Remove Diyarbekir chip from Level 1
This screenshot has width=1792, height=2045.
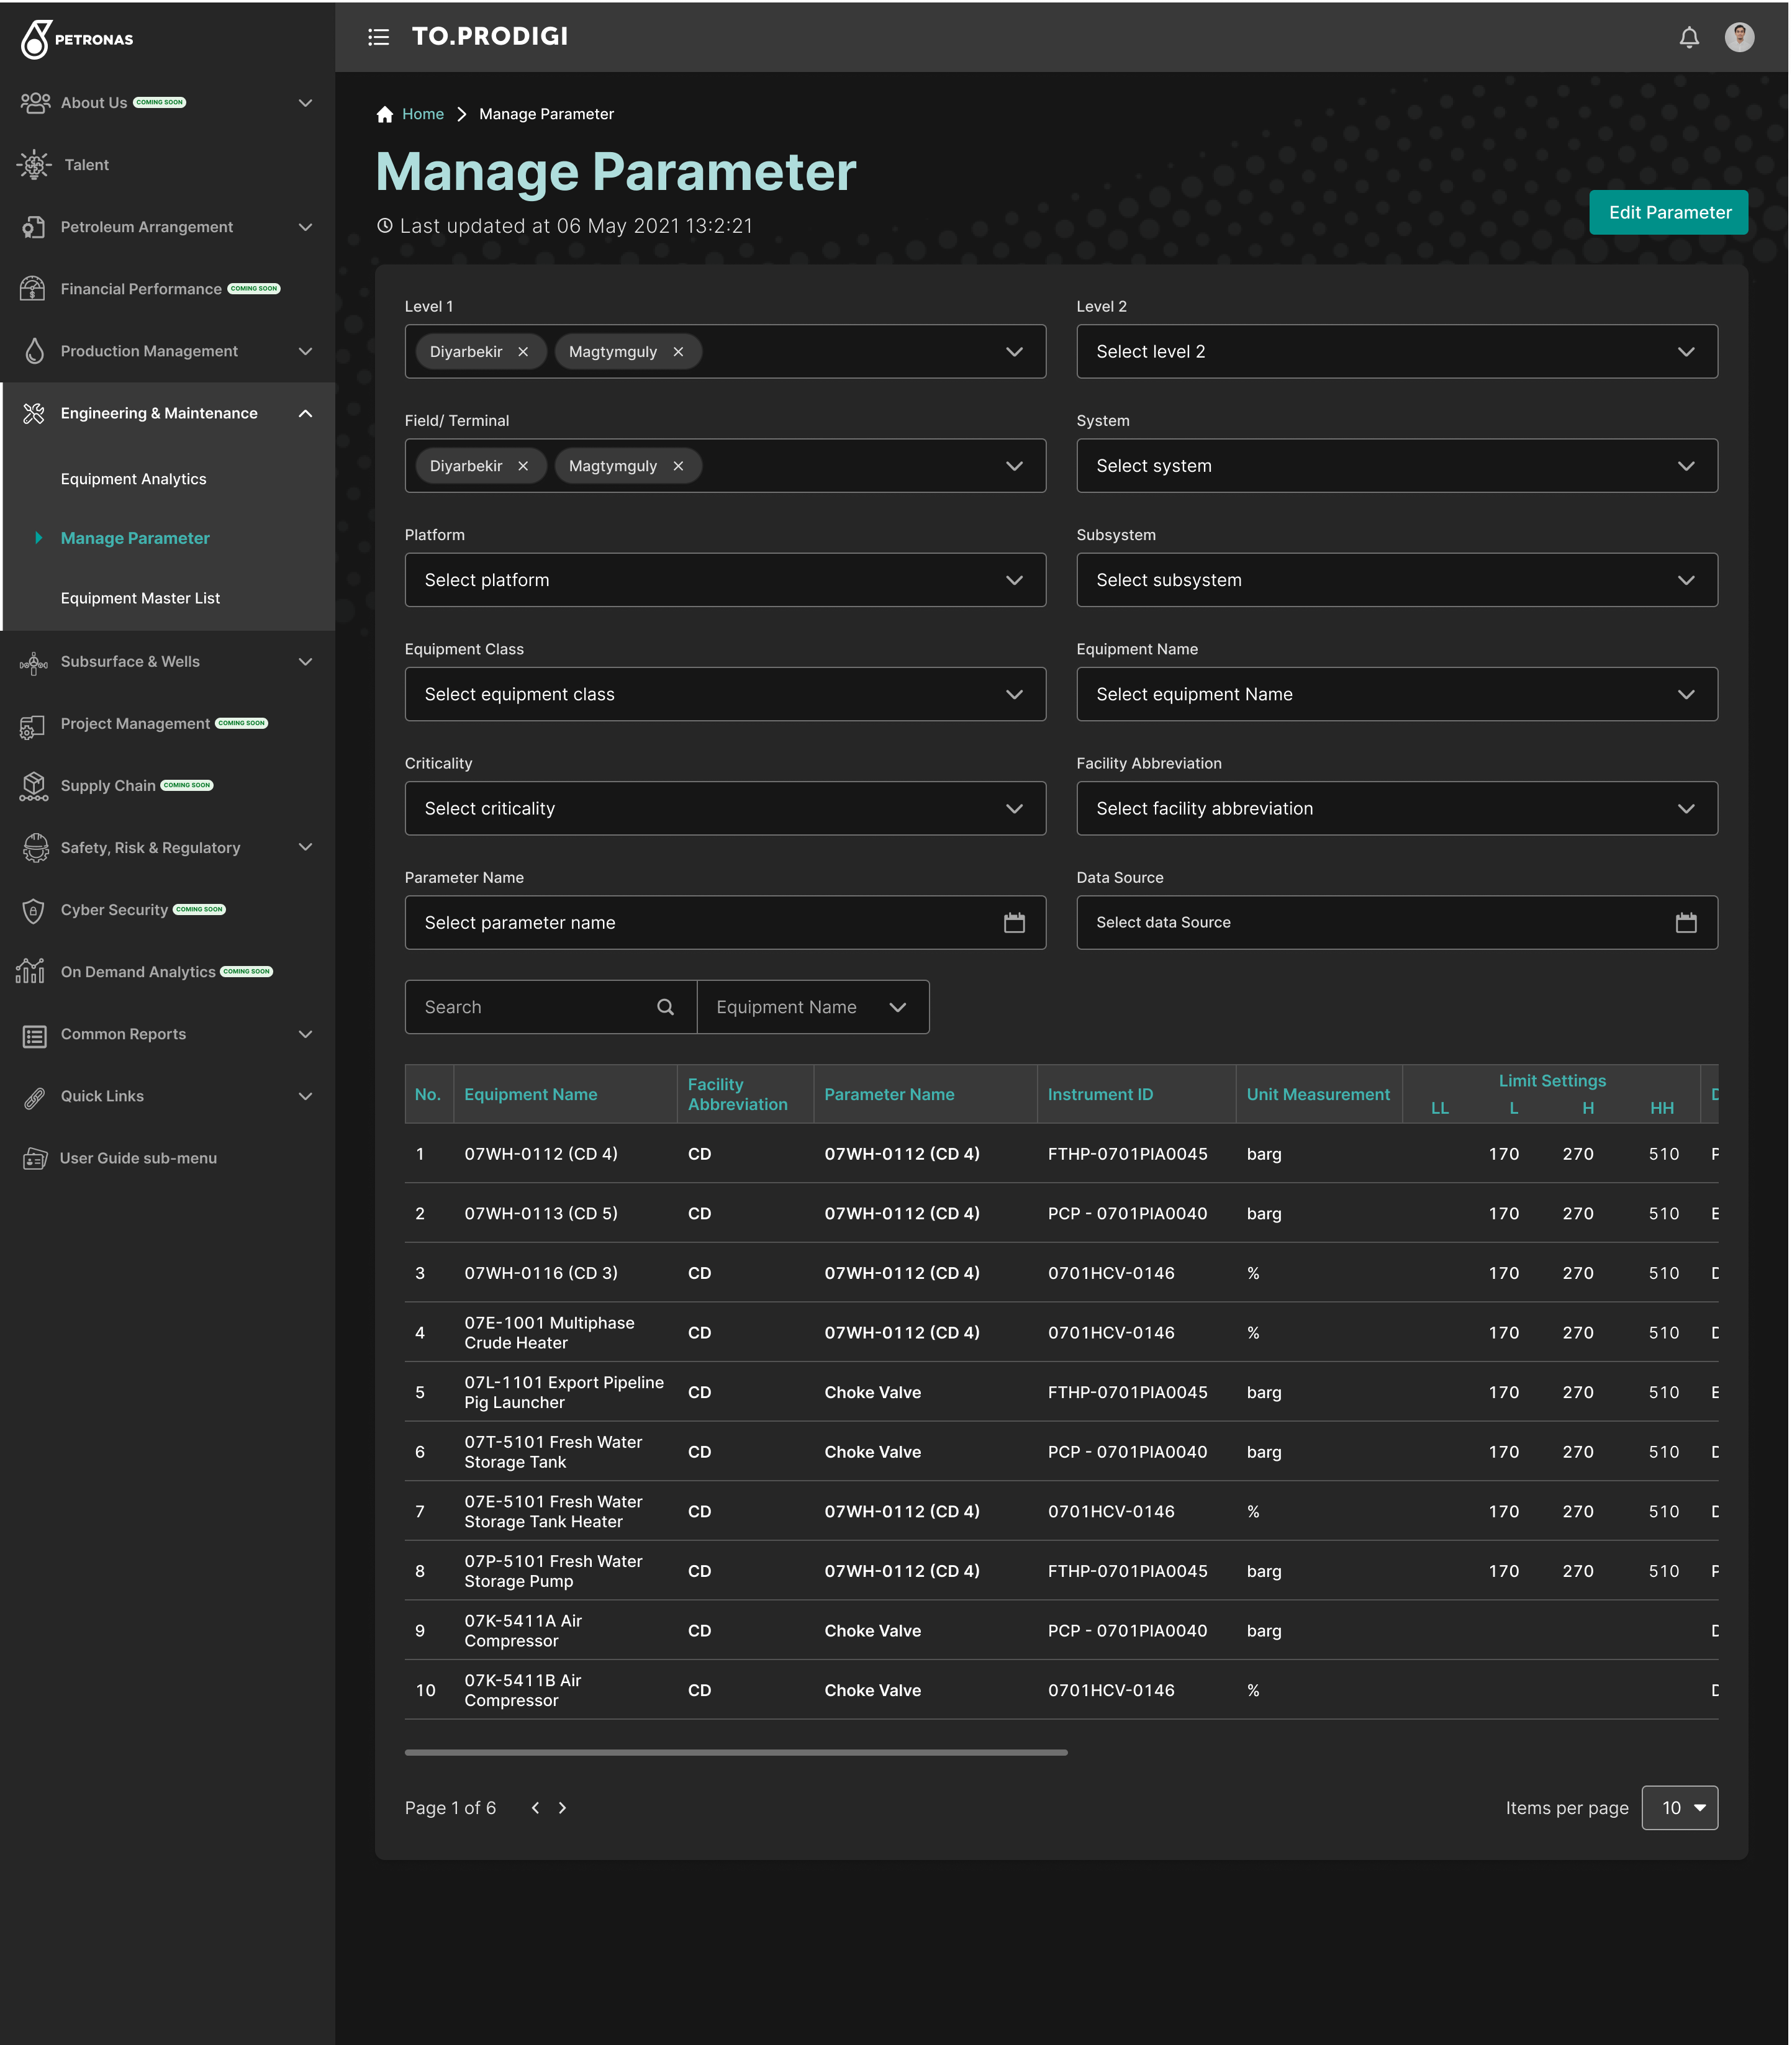point(523,352)
